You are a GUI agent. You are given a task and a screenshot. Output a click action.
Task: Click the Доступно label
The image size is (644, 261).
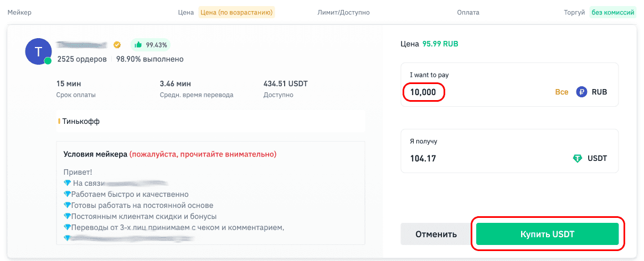coord(279,95)
